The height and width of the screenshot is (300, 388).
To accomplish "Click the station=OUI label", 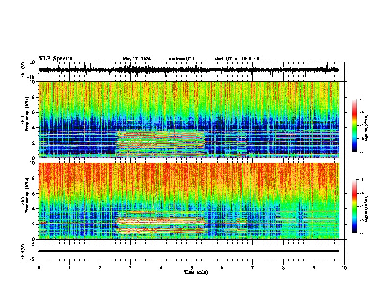I will 181,59.
